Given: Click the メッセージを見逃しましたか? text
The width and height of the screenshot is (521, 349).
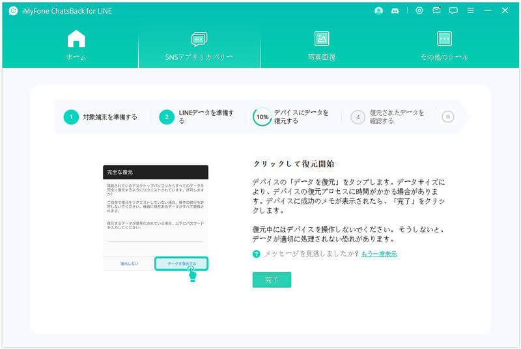Looking at the screenshot, I should (x=311, y=254).
